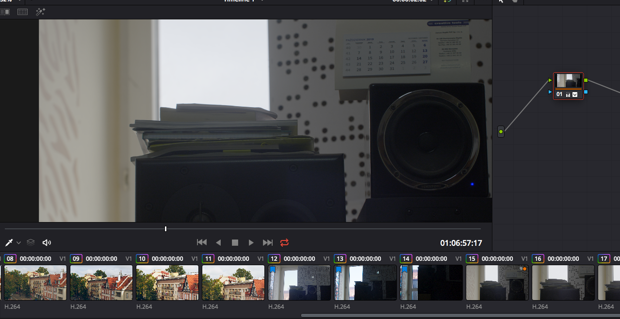Select clip 10 thumbnail in the timeline
Viewport: 620px width, 319px height.
pyautogui.click(x=167, y=283)
